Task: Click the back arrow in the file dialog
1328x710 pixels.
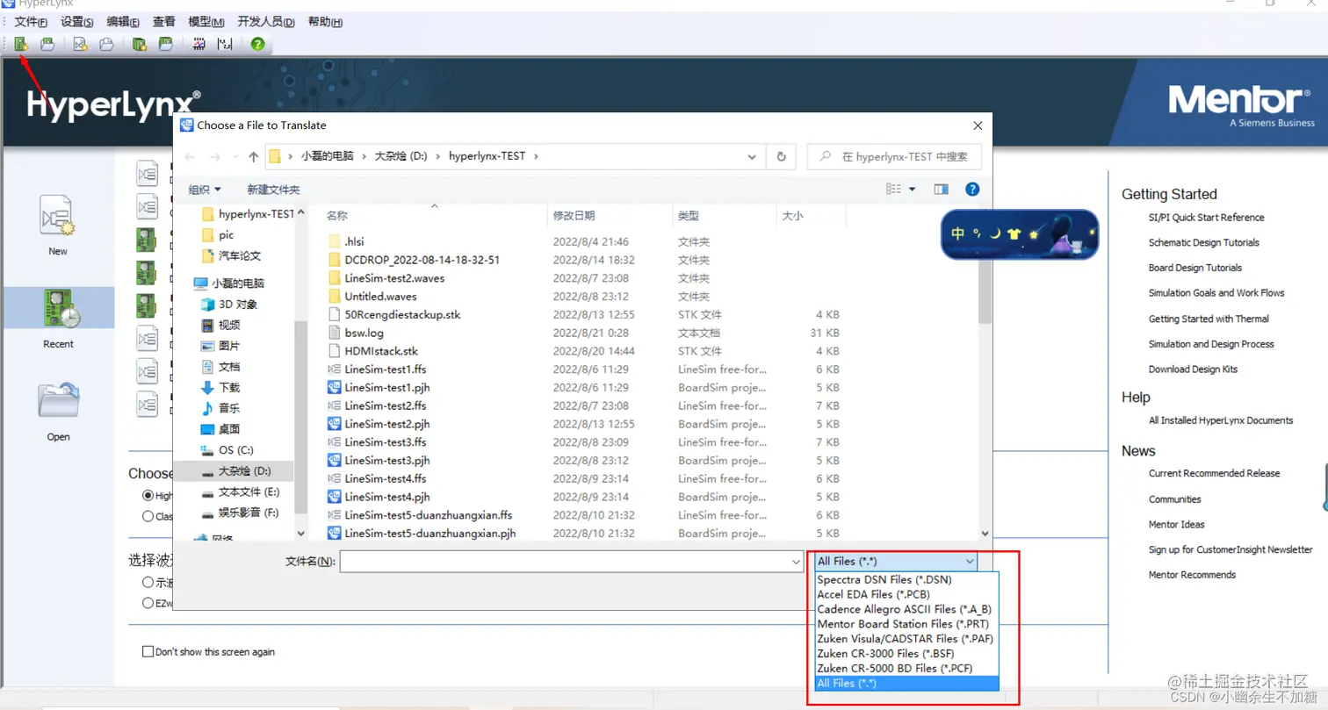Action: coord(191,157)
